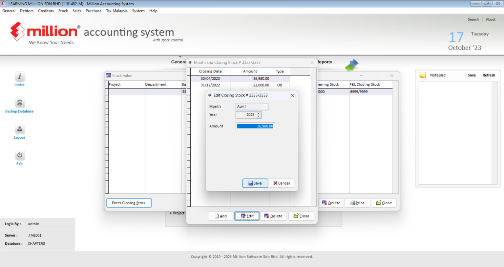The height and width of the screenshot is (267, 504).
Task: Close the Month End Closing Stock window
Action: point(312,62)
